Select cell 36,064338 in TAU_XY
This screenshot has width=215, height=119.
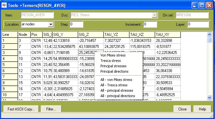click(168, 71)
